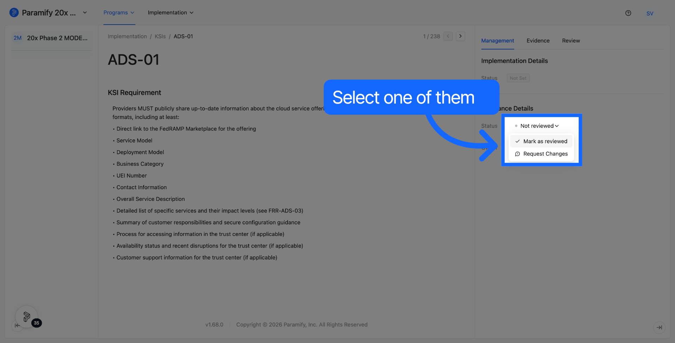Switch to the Management tab

[x=497, y=41]
